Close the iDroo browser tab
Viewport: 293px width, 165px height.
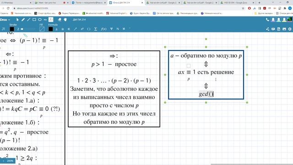point(142,3)
